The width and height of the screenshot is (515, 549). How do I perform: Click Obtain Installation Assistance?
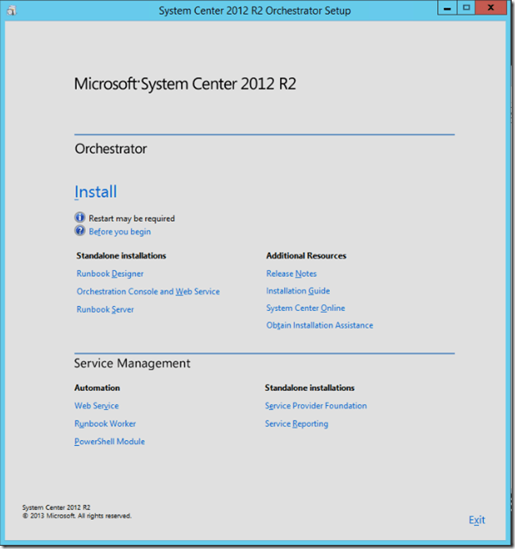(319, 326)
